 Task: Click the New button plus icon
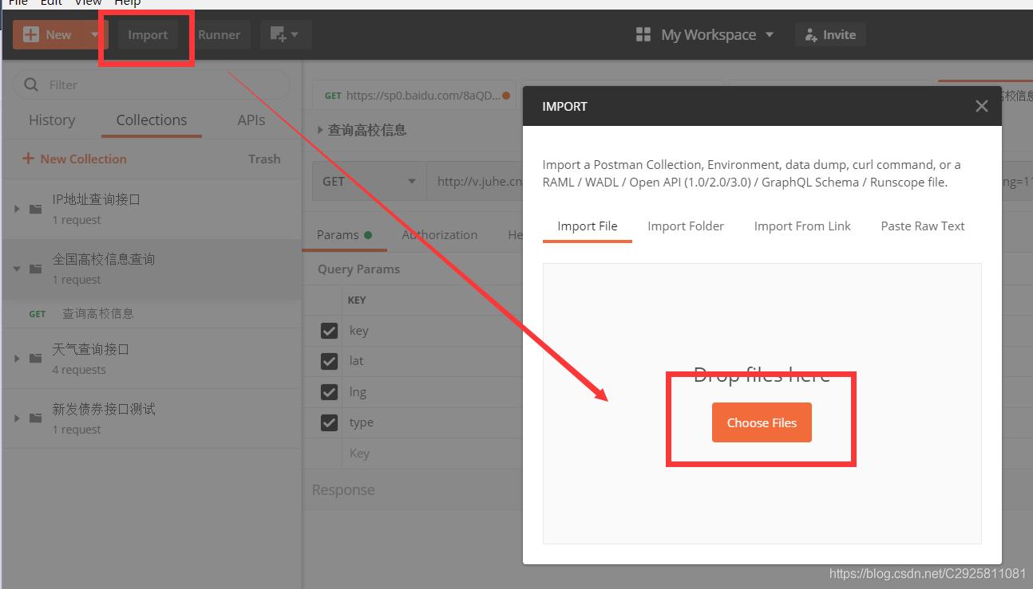[31, 34]
